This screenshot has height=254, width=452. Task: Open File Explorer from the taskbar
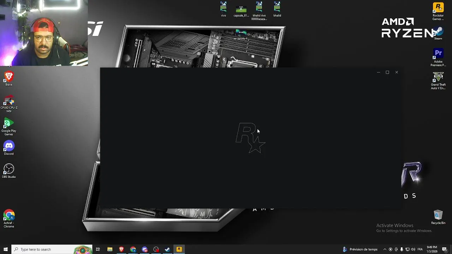[110, 249]
